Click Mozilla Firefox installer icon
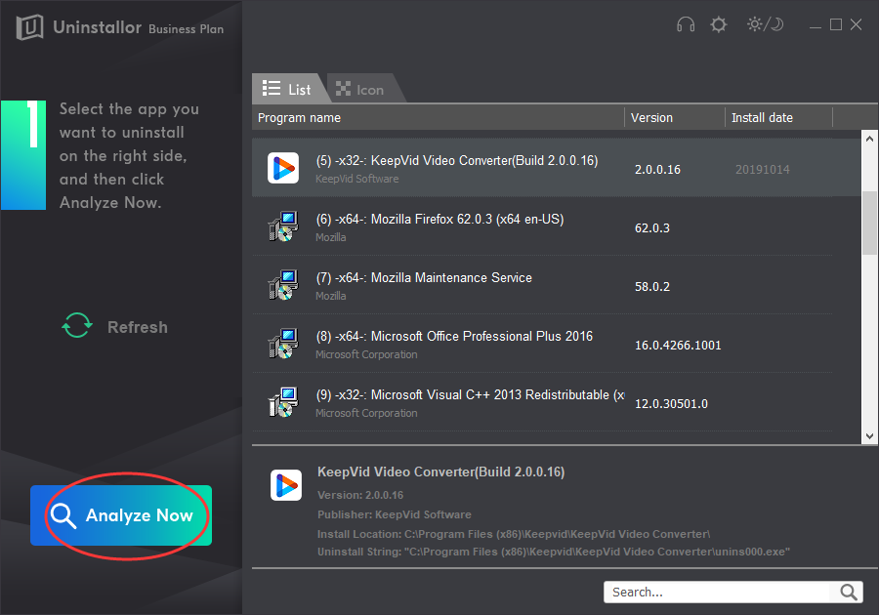The image size is (879, 615). pos(283,226)
